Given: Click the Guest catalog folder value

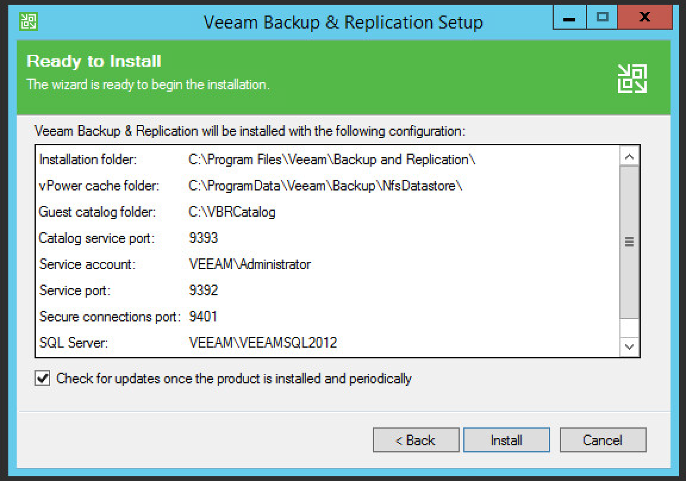Looking at the screenshot, I should (232, 212).
